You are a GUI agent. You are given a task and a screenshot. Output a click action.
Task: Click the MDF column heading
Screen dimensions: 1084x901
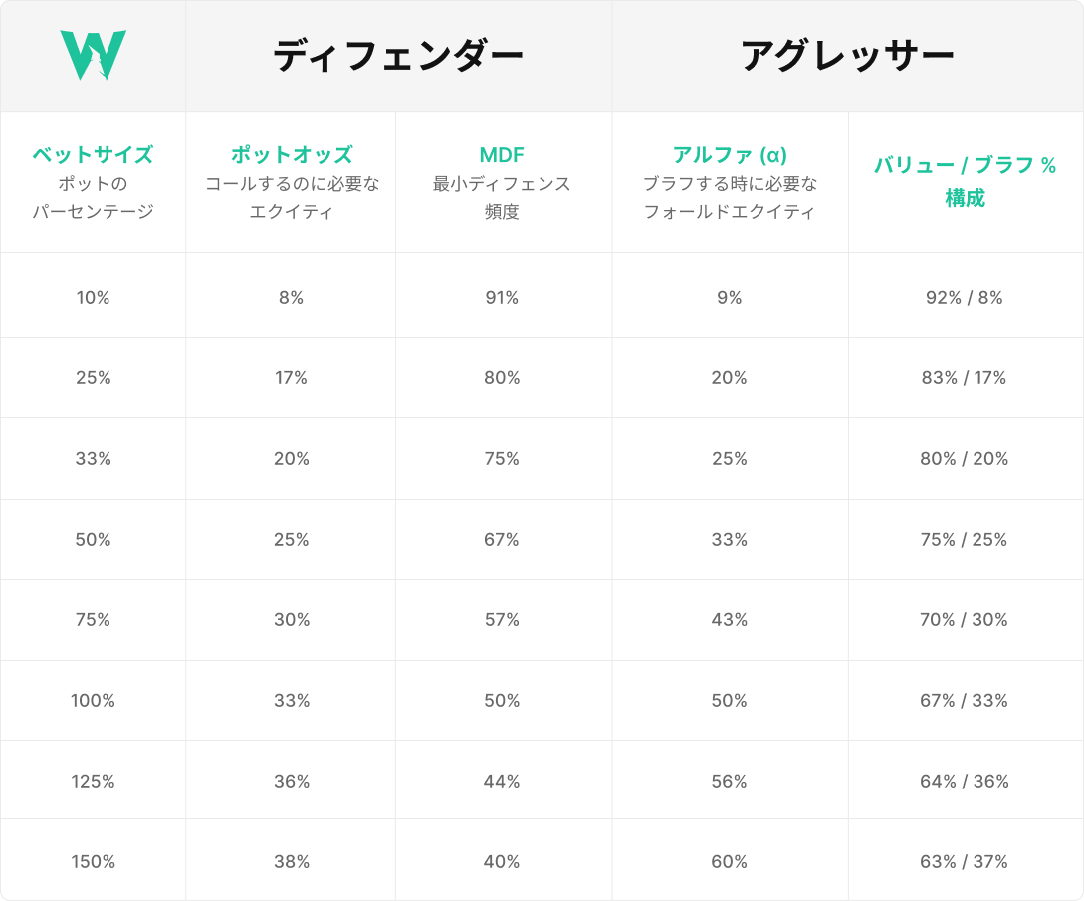[502, 155]
